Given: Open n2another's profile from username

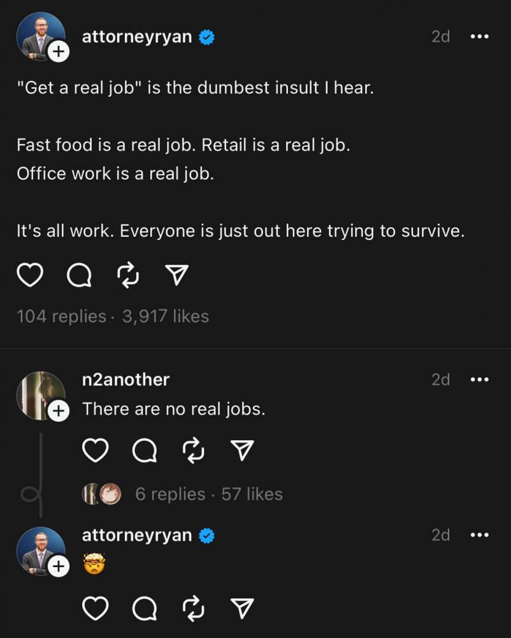Looking at the screenshot, I should click(x=126, y=380).
